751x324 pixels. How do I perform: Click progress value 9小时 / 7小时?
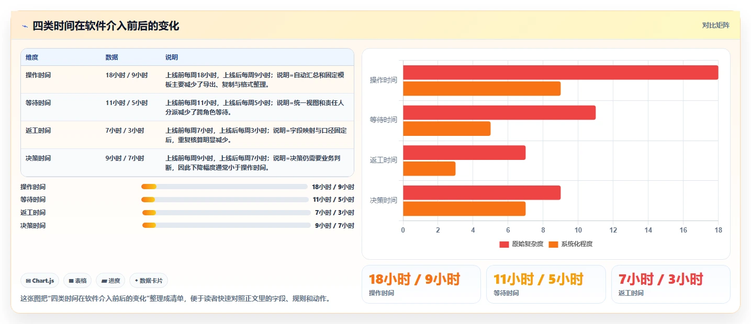[x=334, y=225]
